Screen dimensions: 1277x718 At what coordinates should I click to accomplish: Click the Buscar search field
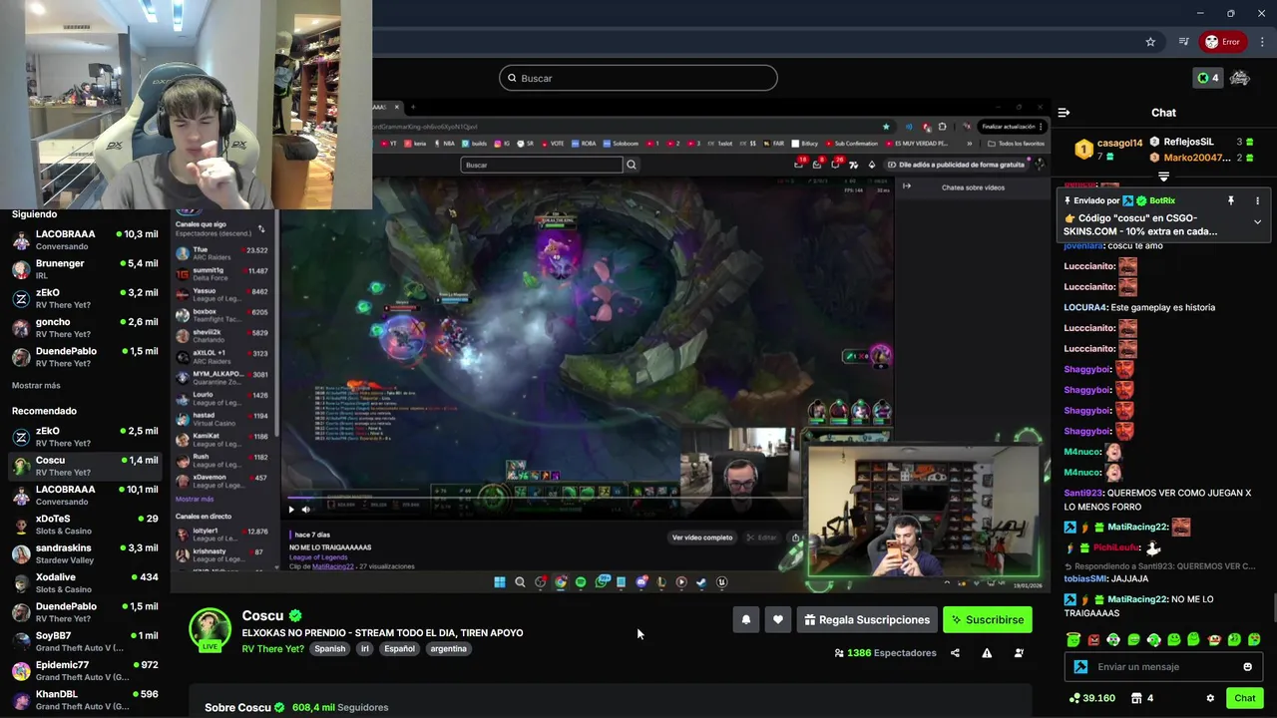(x=638, y=78)
